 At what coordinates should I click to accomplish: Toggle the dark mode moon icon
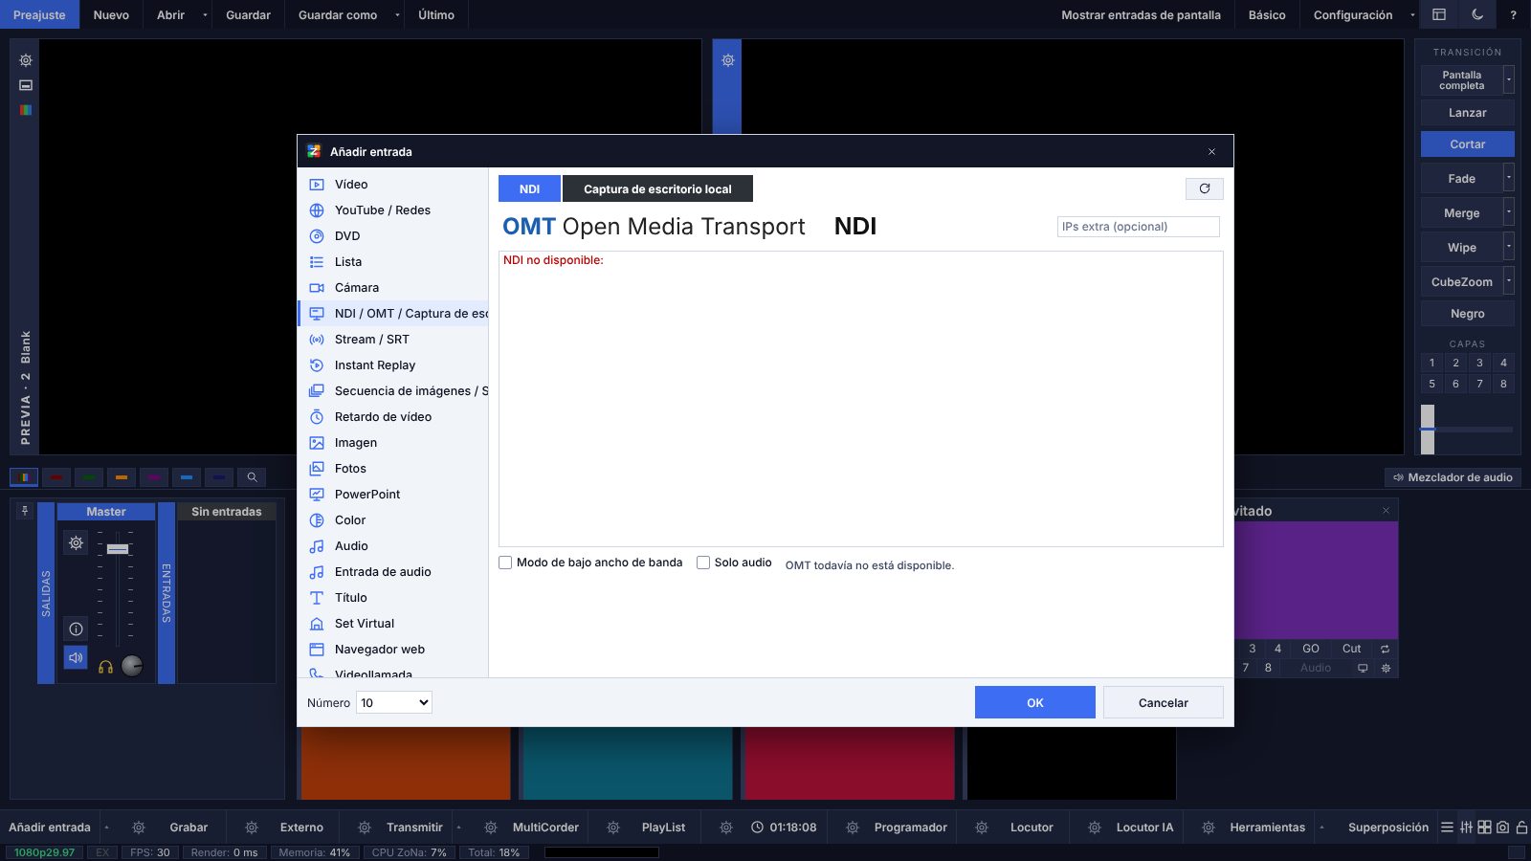1477,14
